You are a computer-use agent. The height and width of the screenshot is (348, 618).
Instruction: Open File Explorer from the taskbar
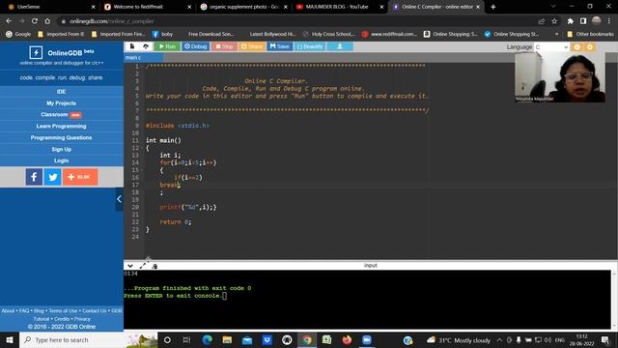pyautogui.click(x=227, y=339)
